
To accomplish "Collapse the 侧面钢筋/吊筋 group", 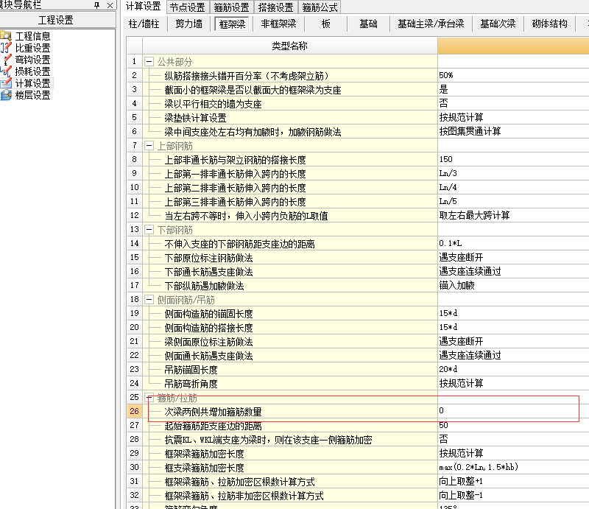I will 149,300.
